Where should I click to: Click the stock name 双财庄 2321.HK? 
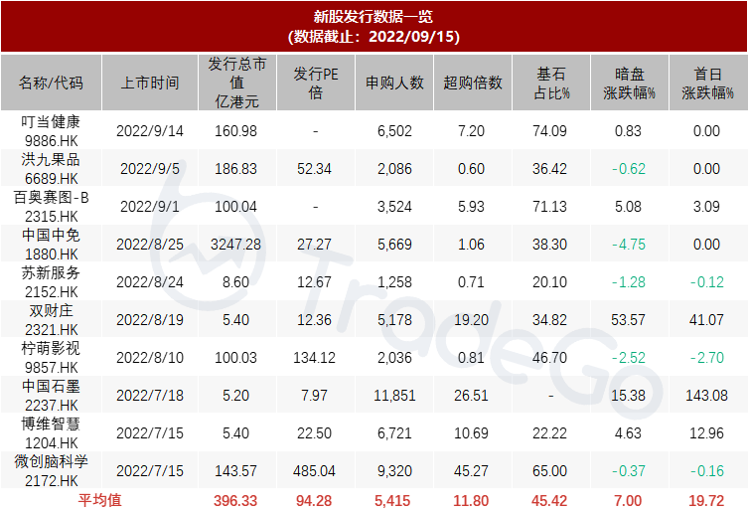click(51, 319)
